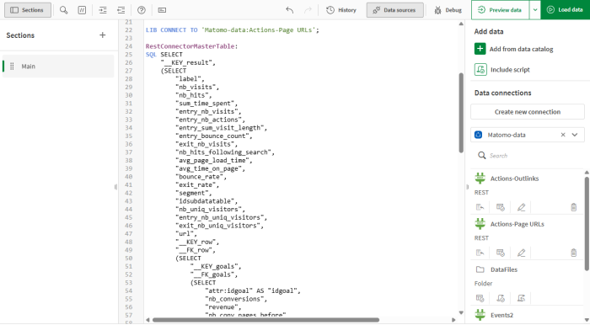Create new connection
Viewport: 590px width, 325px height.
527,112
